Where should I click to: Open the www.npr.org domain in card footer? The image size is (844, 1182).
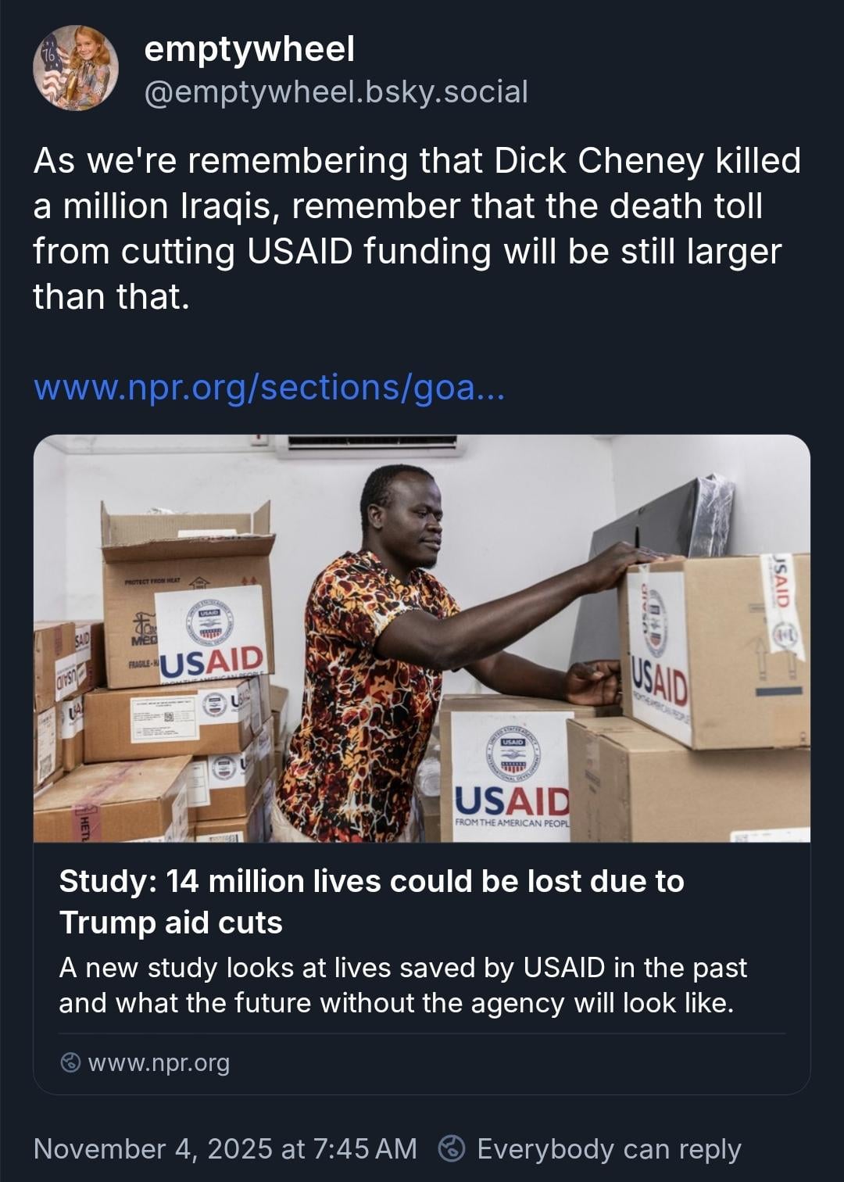tap(159, 1063)
